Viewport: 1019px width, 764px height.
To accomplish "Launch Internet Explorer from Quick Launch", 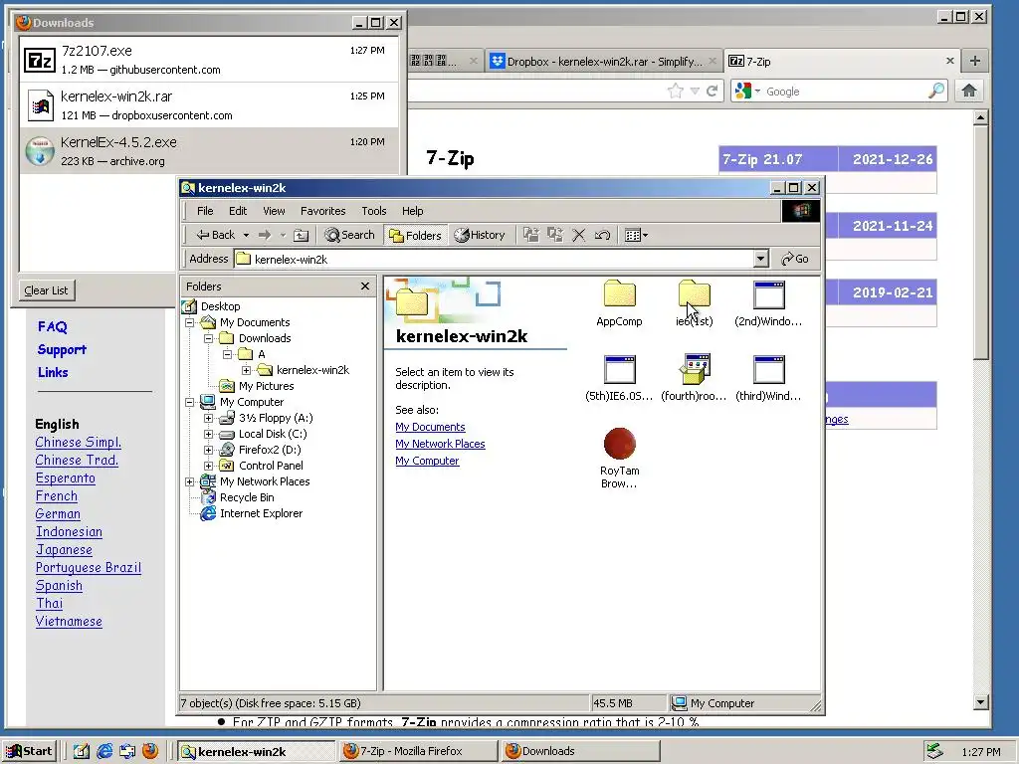I will (103, 751).
